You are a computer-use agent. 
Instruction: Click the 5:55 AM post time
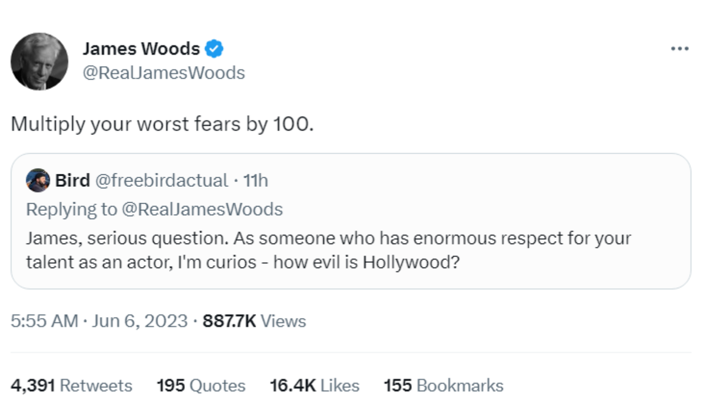[x=44, y=321]
